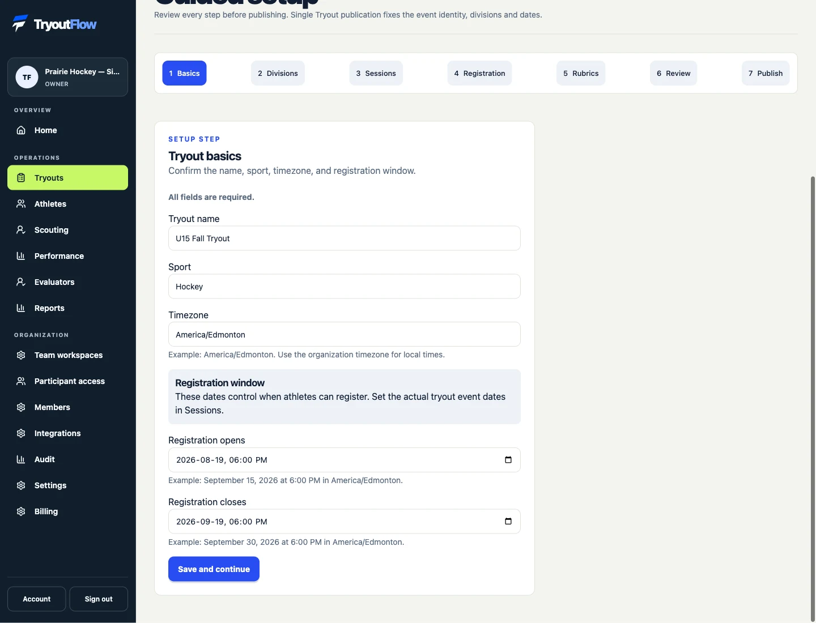
Task: Edit the Timezone field
Action: (x=345, y=335)
